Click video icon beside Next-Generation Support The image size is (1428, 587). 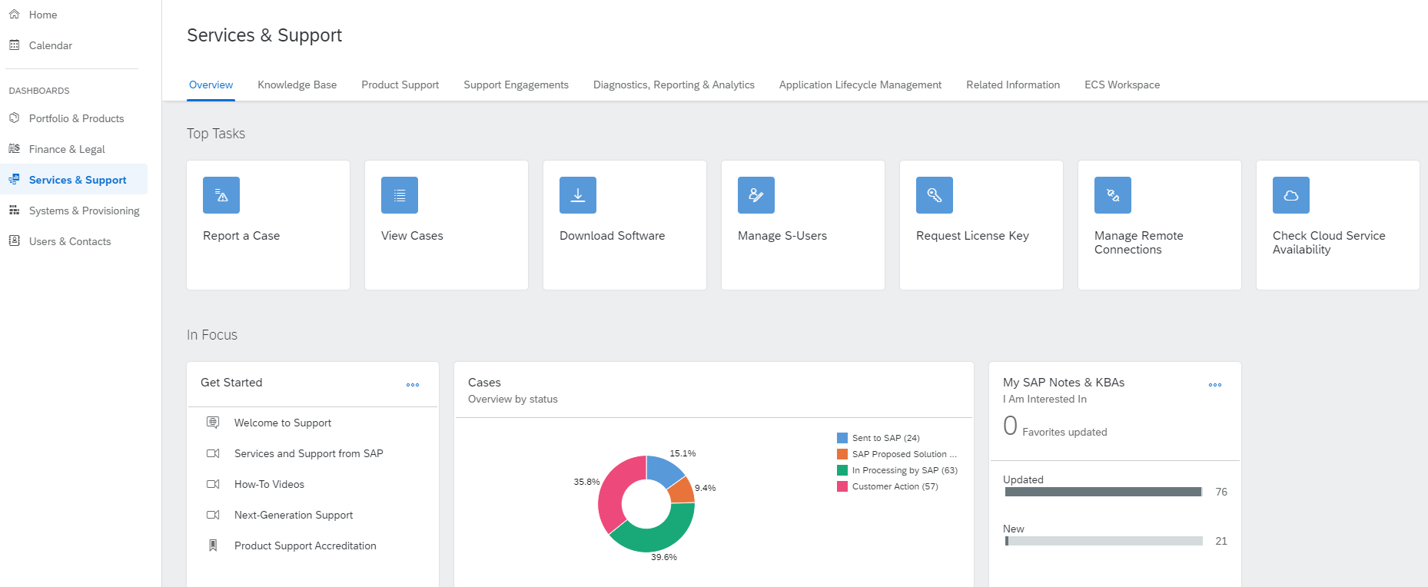pos(213,515)
